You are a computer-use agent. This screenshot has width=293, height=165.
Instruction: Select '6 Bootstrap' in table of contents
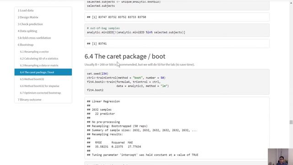pyautogui.click(x=26, y=45)
